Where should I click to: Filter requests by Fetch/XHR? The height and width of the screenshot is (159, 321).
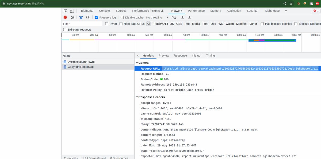point(161,24)
